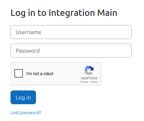Screen dimensions: 144x121
Task: Click the right end of Username field
Action: [x=127, y=32]
